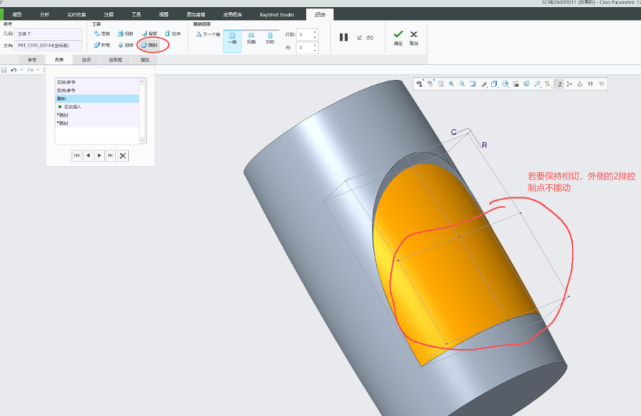Switch to the 柔性建模 flexible modeling tab
This screenshot has width=641, height=416.
pyautogui.click(x=196, y=14)
